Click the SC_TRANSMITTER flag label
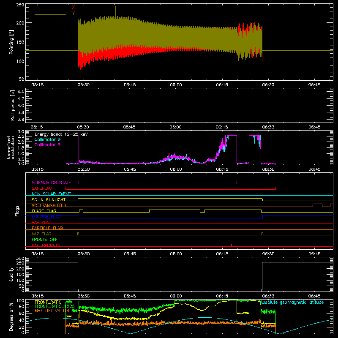The width and height of the screenshot is (338, 338). tap(49, 205)
